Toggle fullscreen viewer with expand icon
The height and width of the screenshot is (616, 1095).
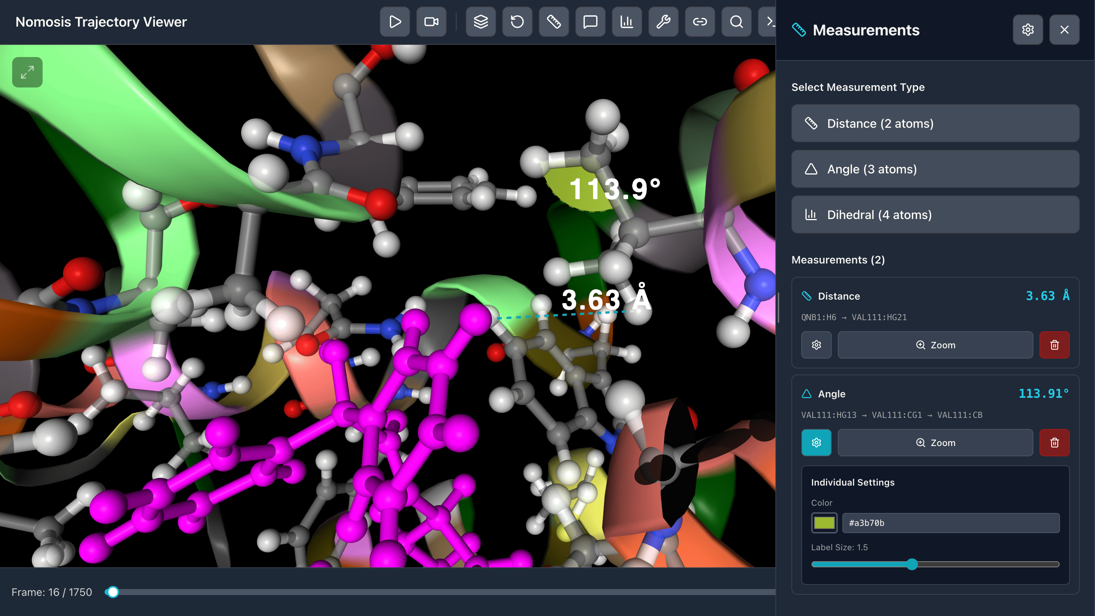point(27,72)
